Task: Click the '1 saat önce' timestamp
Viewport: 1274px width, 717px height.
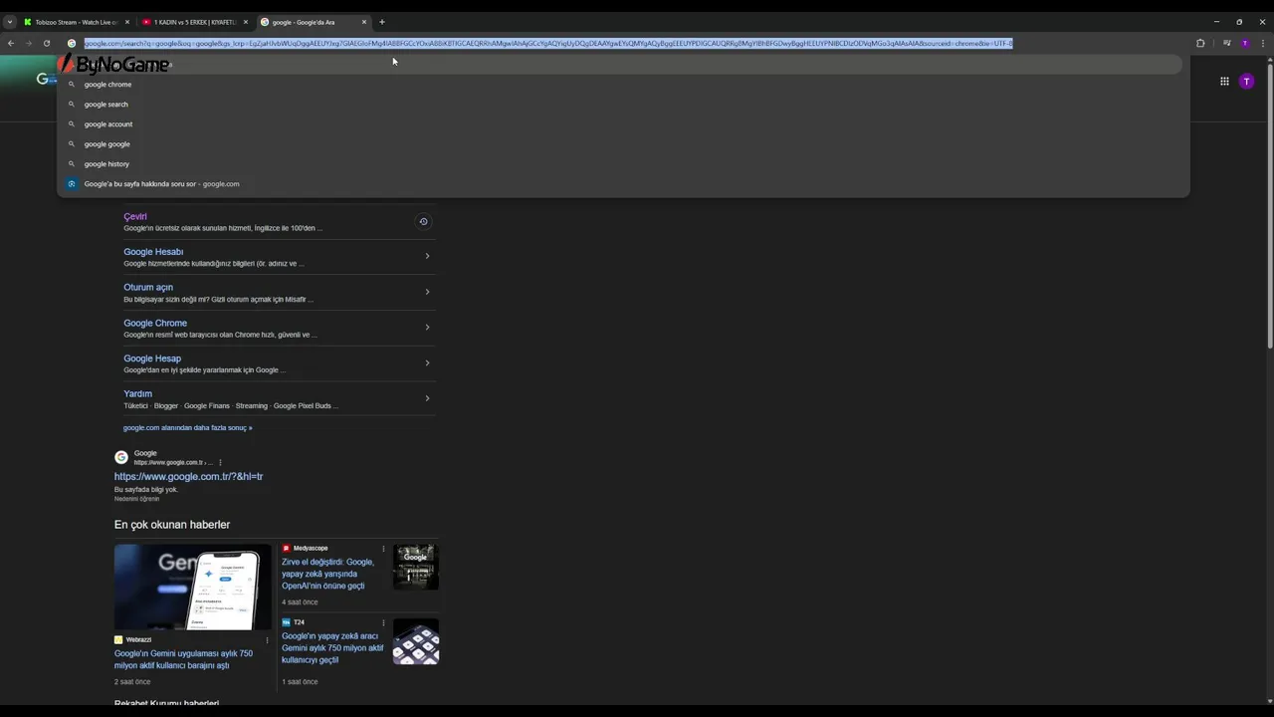Action: click(x=300, y=682)
